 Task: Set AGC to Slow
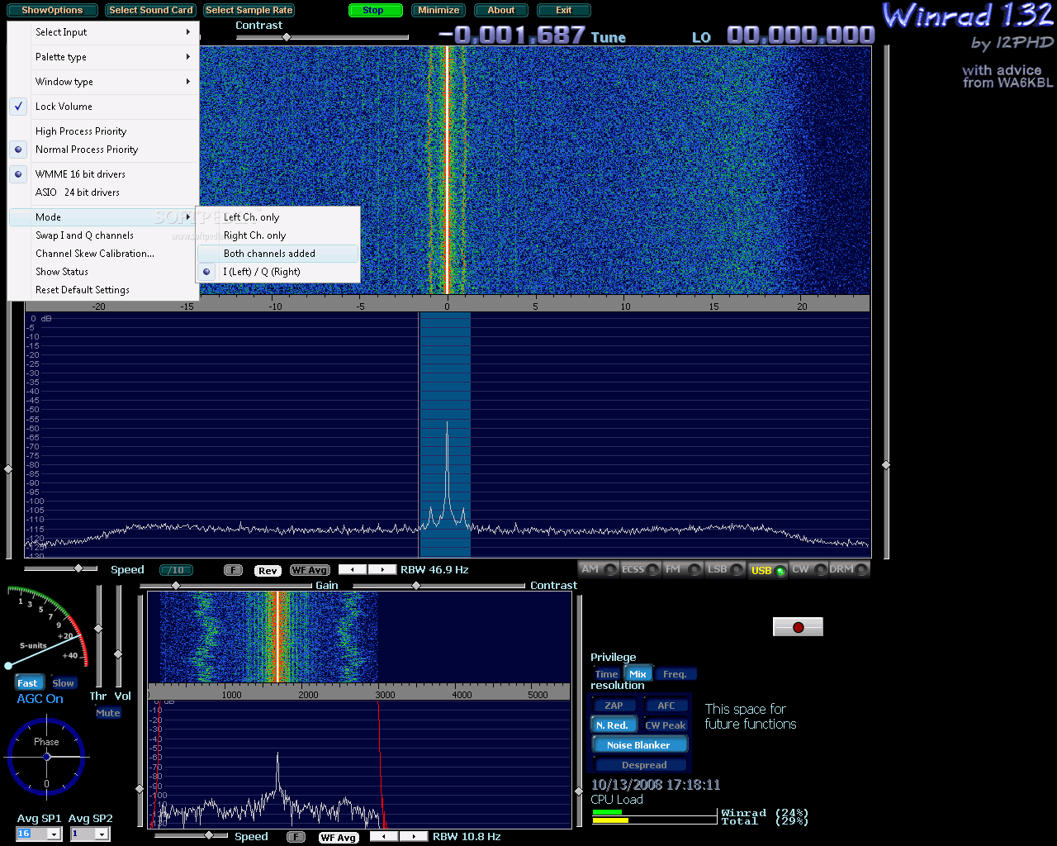[63, 683]
